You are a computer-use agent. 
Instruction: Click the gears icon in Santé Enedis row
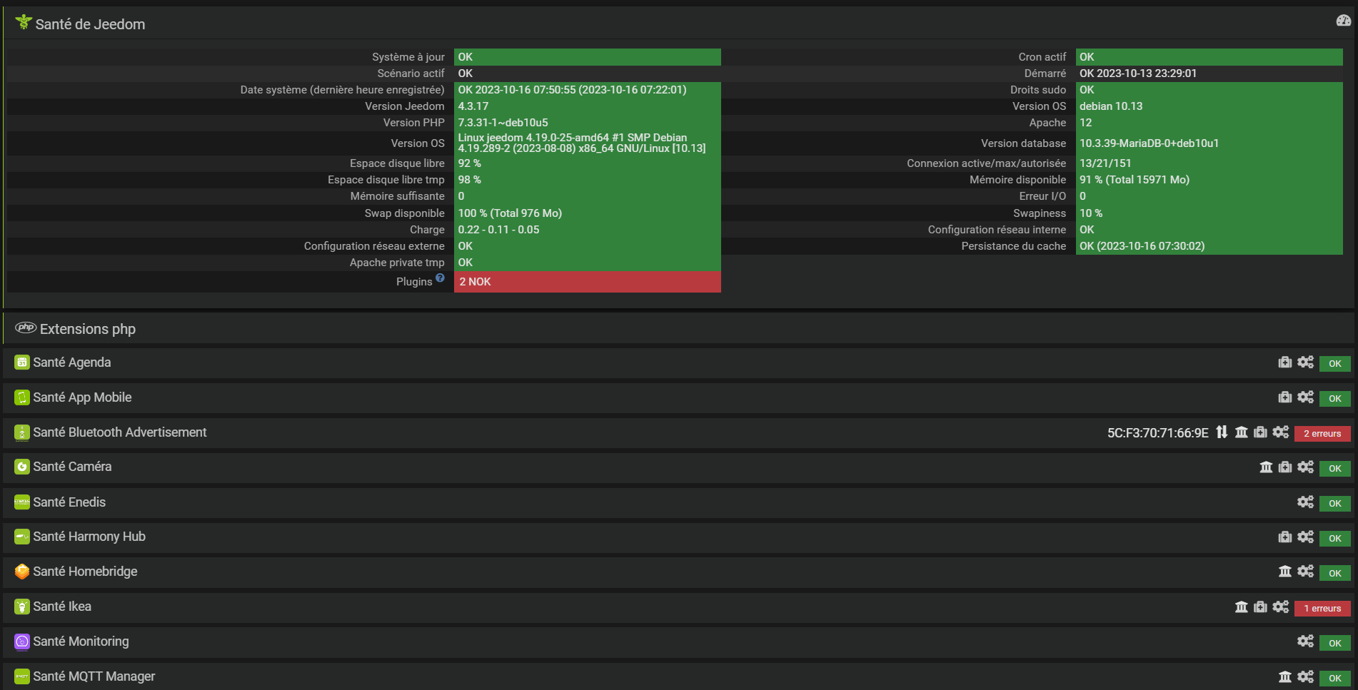tap(1305, 502)
